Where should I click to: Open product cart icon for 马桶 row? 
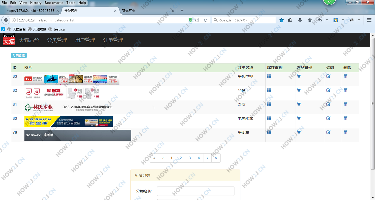point(299,90)
